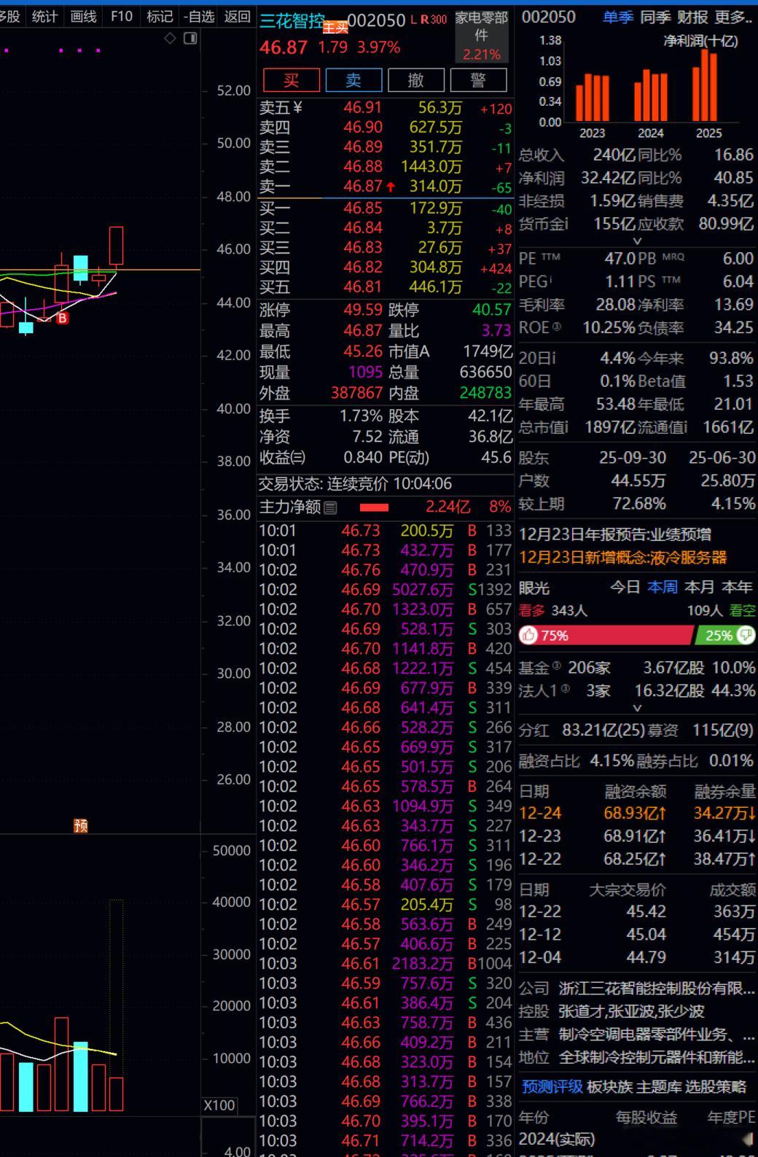This screenshot has height=1157, width=758.
Task: Click the red B marker on the candlestick chart
Action: click(63, 318)
